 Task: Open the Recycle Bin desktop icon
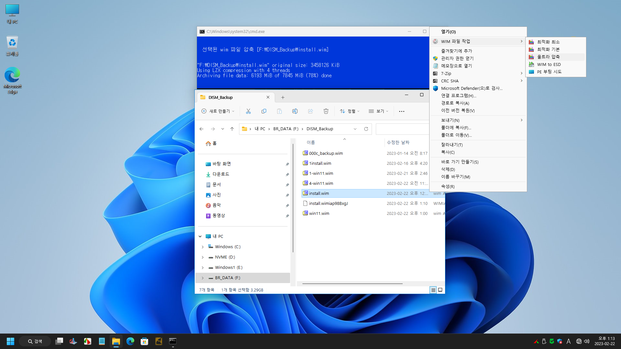click(12, 46)
